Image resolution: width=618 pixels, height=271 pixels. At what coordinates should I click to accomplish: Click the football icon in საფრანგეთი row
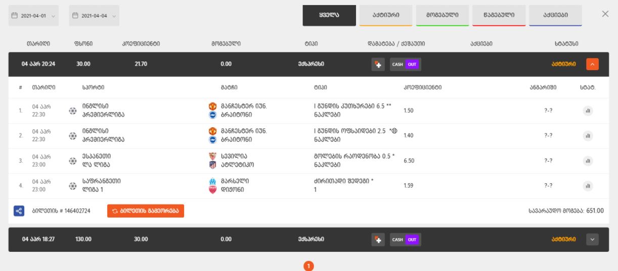73,186
